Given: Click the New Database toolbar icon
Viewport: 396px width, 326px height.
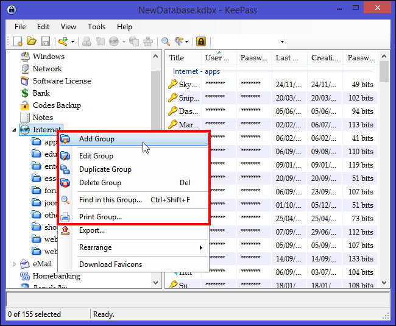Looking at the screenshot, I should tap(18, 41).
